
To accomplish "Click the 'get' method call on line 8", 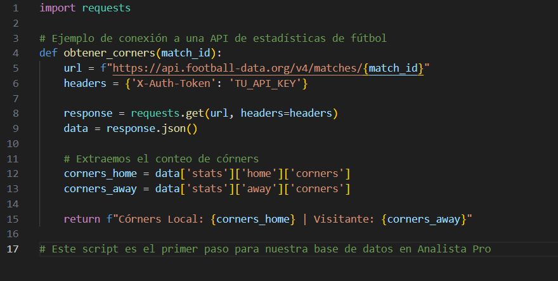I will coord(198,114).
